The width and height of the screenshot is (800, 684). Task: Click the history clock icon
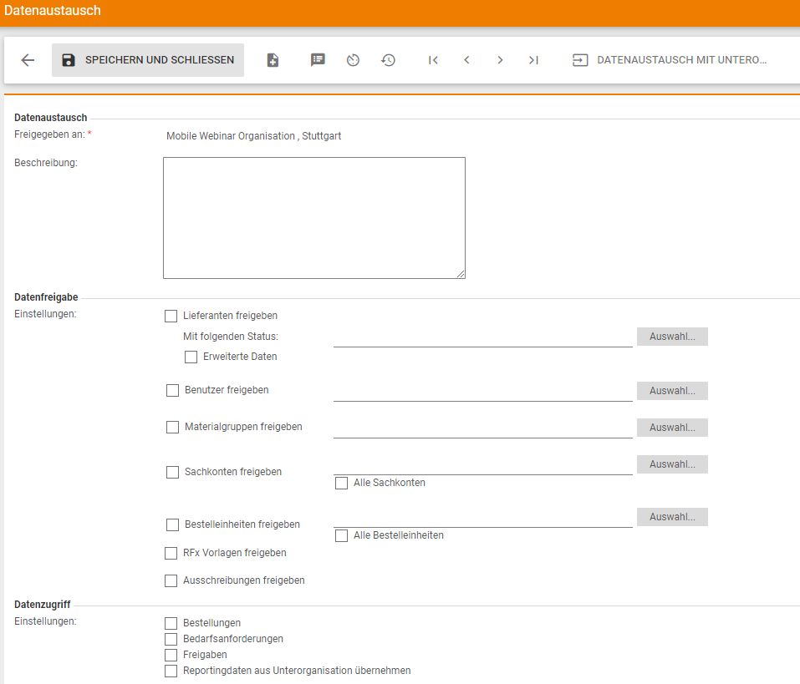tap(388, 60)
